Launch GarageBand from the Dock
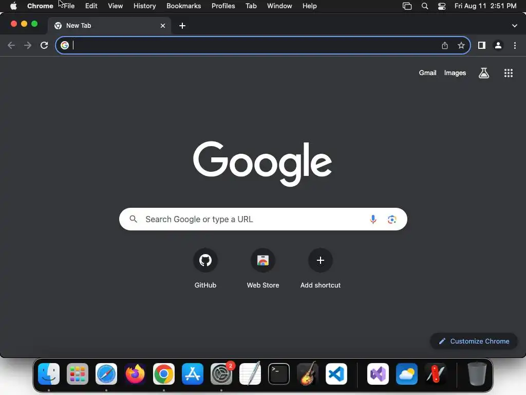 pyautogui.click(x=308, y=374)
